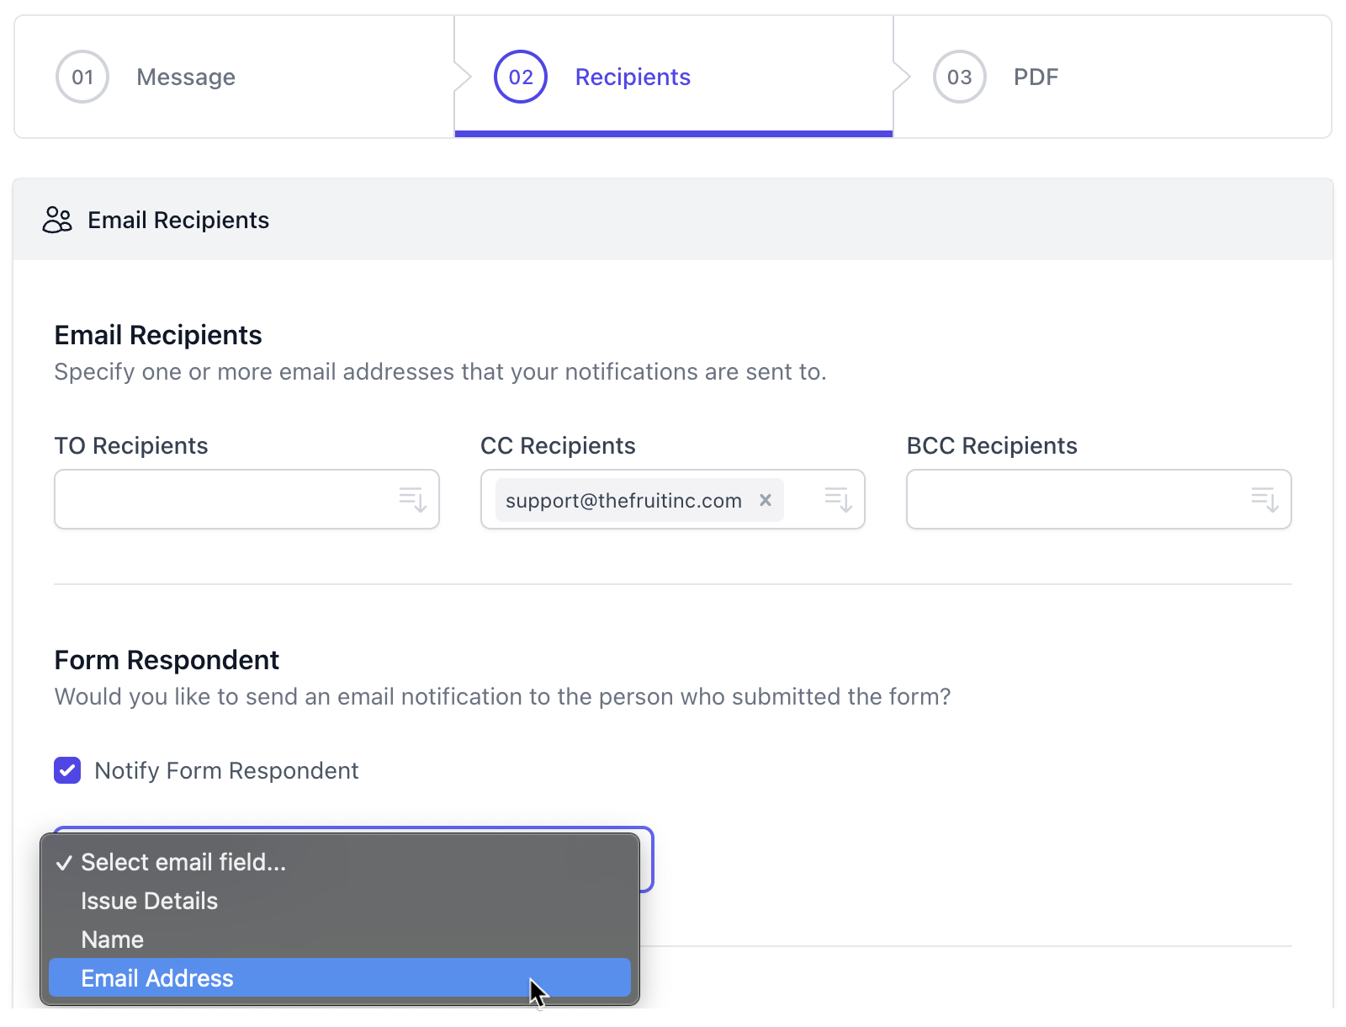Remove the support@thefruitinc.com recipient chip
Viewport: 1346px width, 1027px height.
coord(765,500)
